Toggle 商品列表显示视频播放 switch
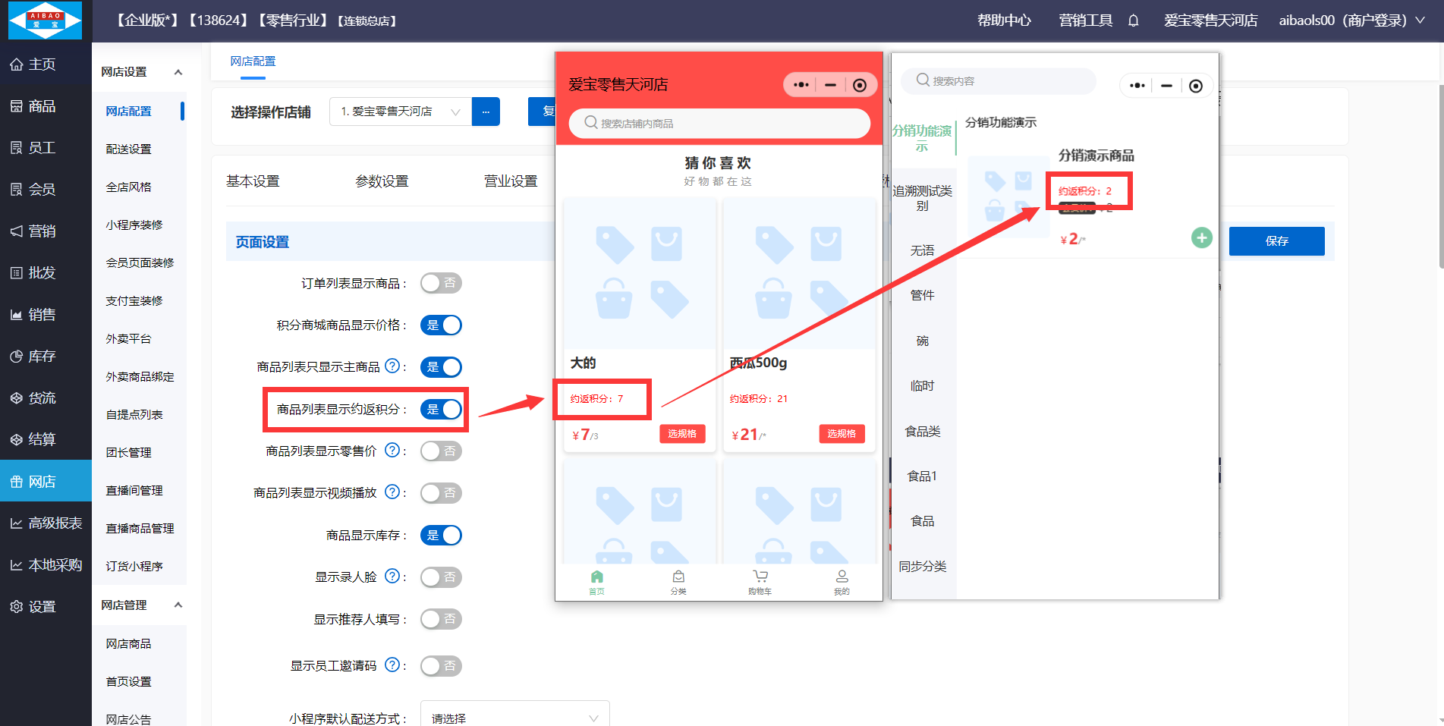Viewport: 1444px width, 726px height. coord(441,493)
